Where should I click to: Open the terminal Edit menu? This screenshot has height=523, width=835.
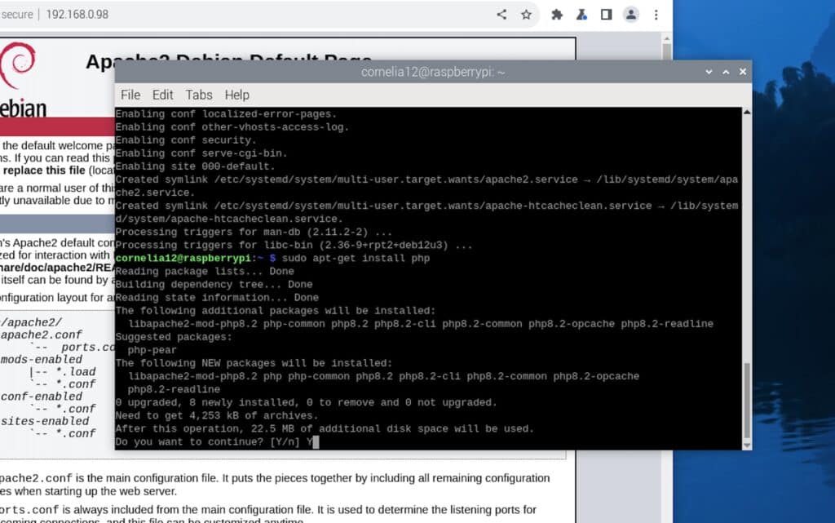point(163,95)
